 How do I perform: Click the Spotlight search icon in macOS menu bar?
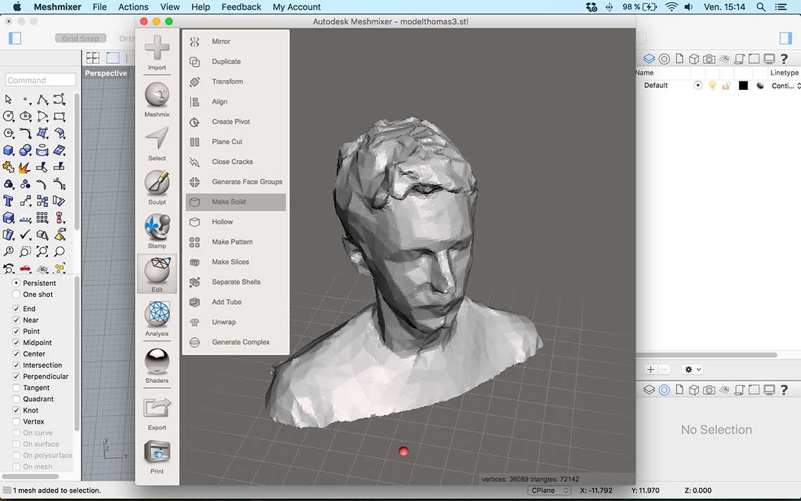click(761, 6)
